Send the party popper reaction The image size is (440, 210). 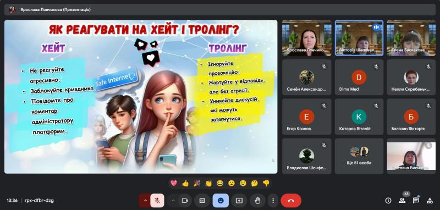tap(197, 184)
